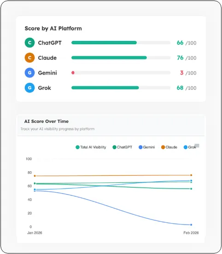Click the Claude Jan 2026 data point

click(35, 176)
